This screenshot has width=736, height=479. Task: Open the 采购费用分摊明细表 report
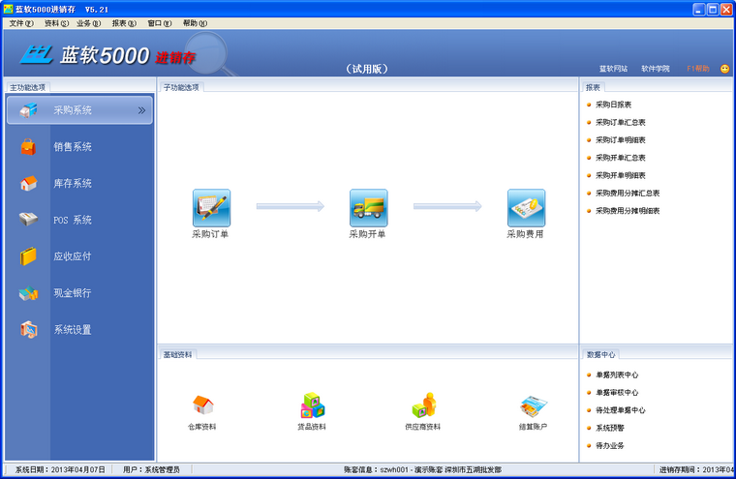628,211
